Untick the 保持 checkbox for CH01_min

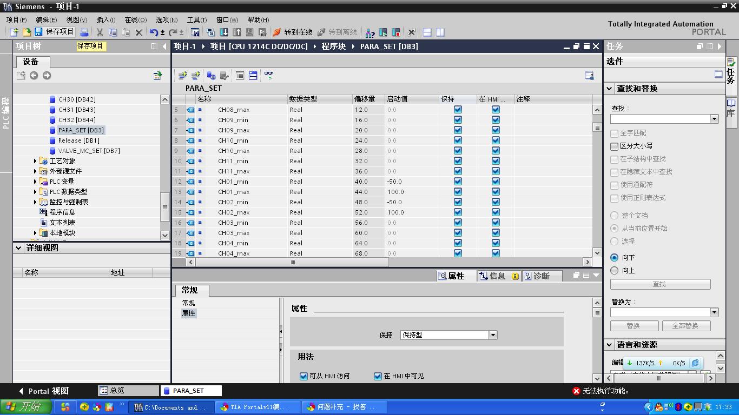click(x=458, y=182)
